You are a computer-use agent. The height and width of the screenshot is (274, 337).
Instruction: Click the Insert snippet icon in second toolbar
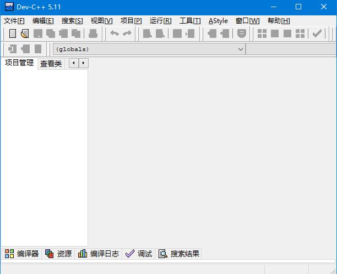click(12, 49)
